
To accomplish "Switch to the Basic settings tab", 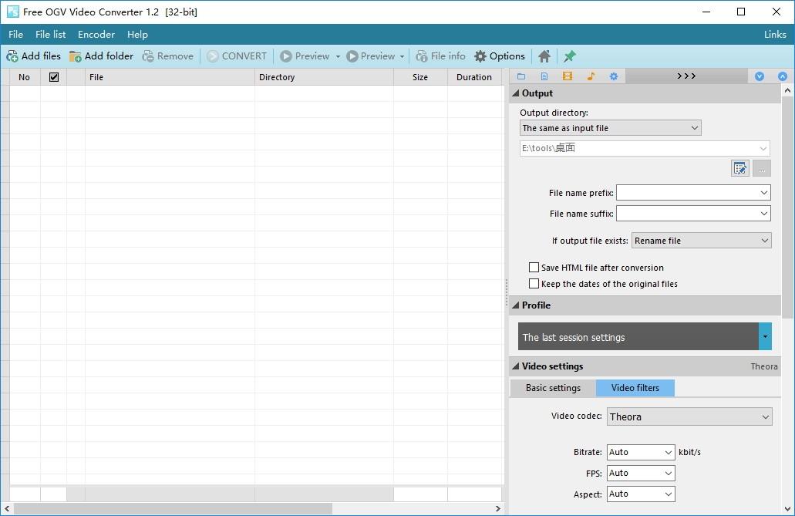I will point(553,388).
